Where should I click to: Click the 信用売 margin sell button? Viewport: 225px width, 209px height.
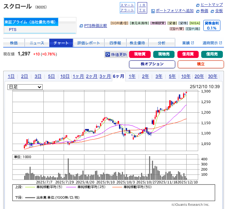pyautogui.click(x=212, y=54)
